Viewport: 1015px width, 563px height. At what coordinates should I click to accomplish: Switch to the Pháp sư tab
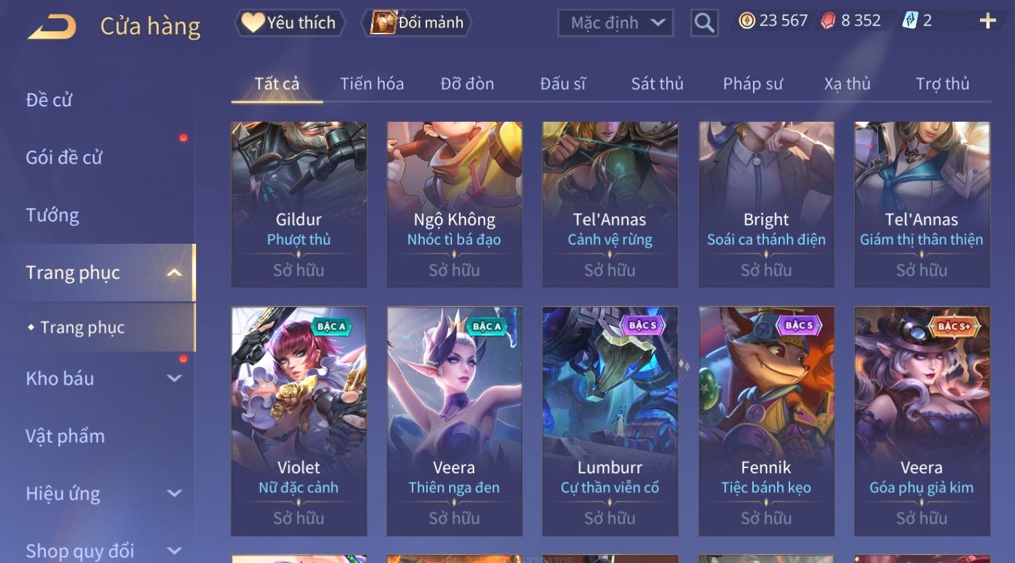click(753, 84)
